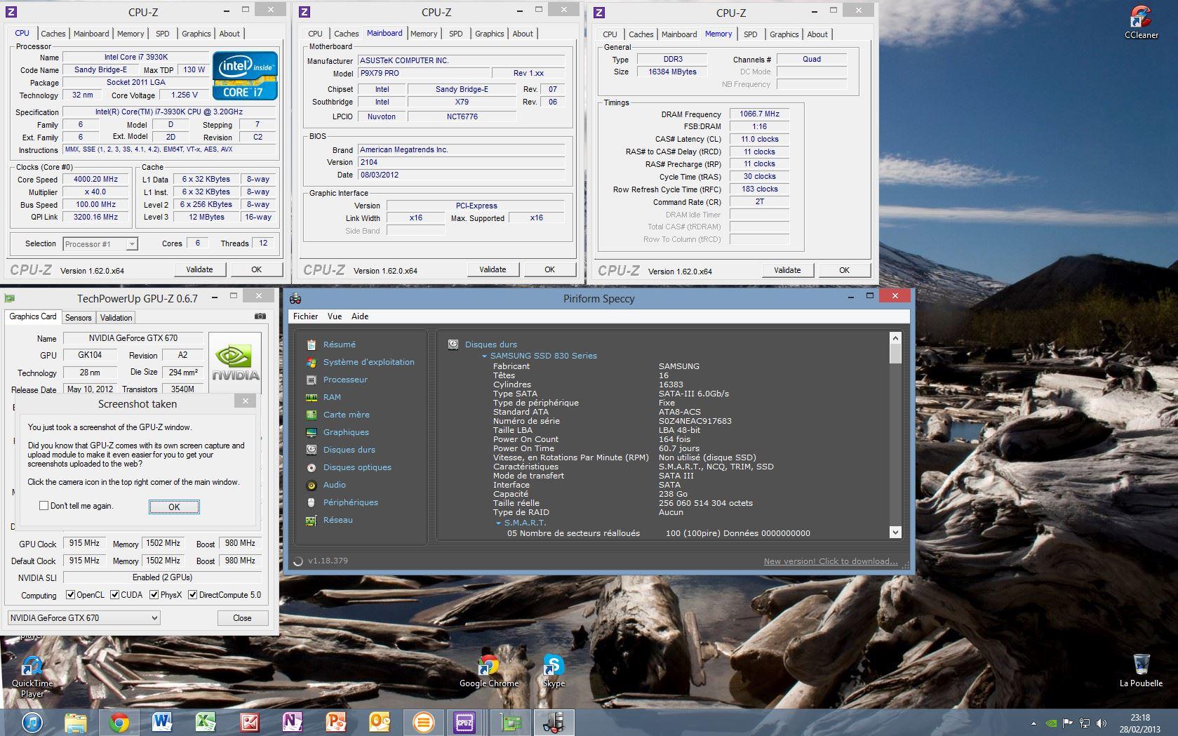This screenshot has width=1178, height=736.
Task: Click OK in the Mainboard CPU-Z window
Action: coord(549,269)
